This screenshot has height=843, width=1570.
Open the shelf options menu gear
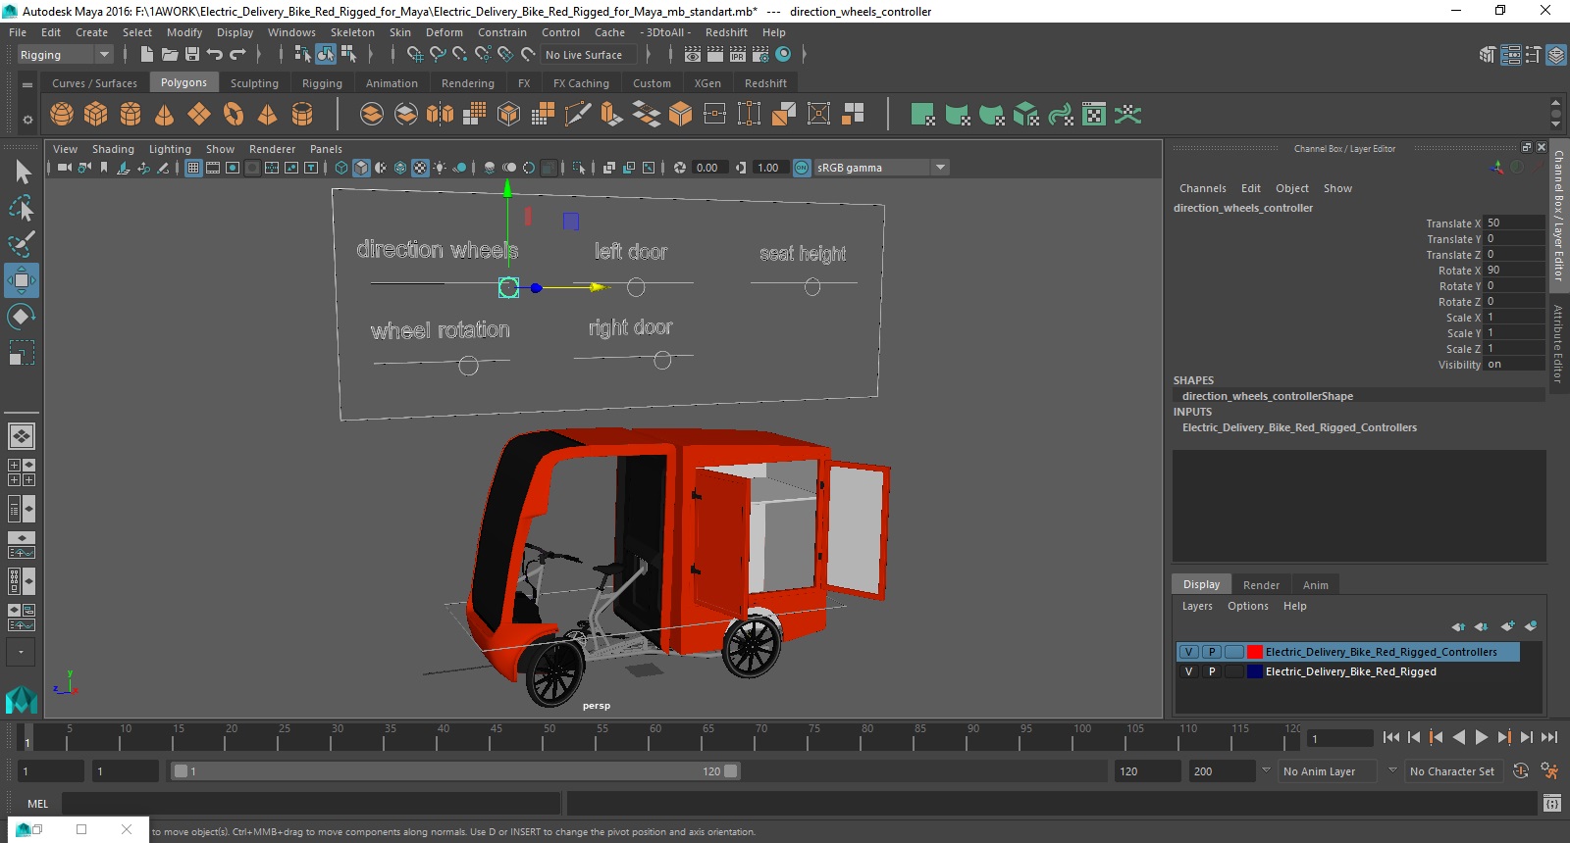(x=27, y=120)
